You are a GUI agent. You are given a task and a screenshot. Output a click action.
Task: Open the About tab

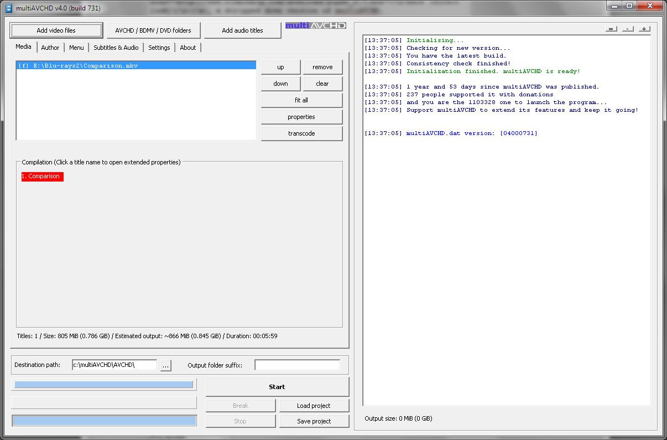pyautogui.click(x=188, y=48)
